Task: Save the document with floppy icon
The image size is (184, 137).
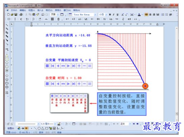Action: [16, 15]
